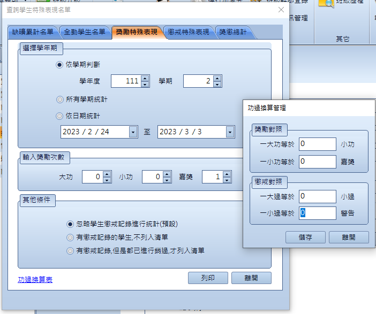Choose 所有學期統計 radio option
The image size is (376, 314).
click(59, 99)
